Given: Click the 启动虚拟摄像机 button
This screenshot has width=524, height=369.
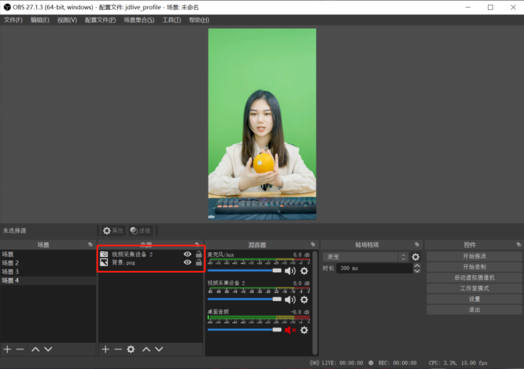Looking at the screenshot, I should pos(474,277).
